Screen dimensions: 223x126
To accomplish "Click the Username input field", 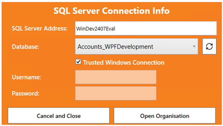I will 116,77.
